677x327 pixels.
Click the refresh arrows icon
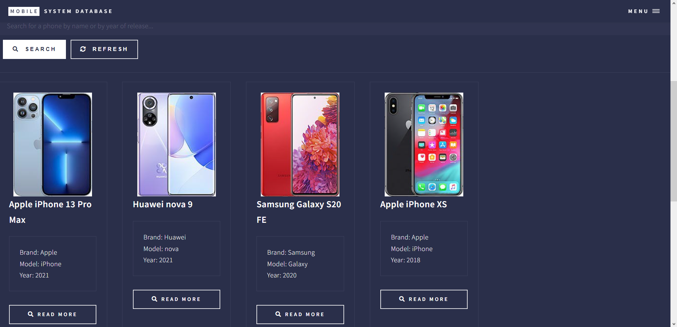(83, 49)
